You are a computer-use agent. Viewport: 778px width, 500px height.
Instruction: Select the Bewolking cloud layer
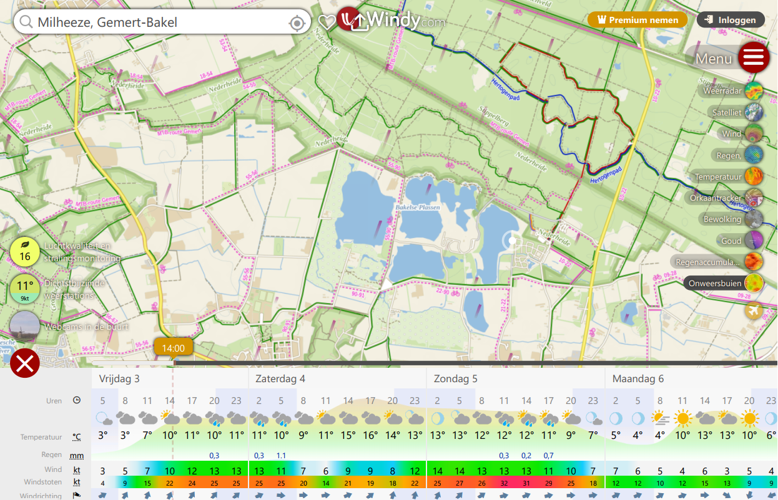(754, 219)
